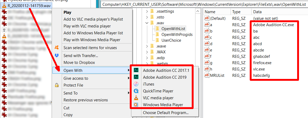The height and width of the screenshot is (118, 308).
Task: Click the .wave folder icon
Action: click(152, 46)
